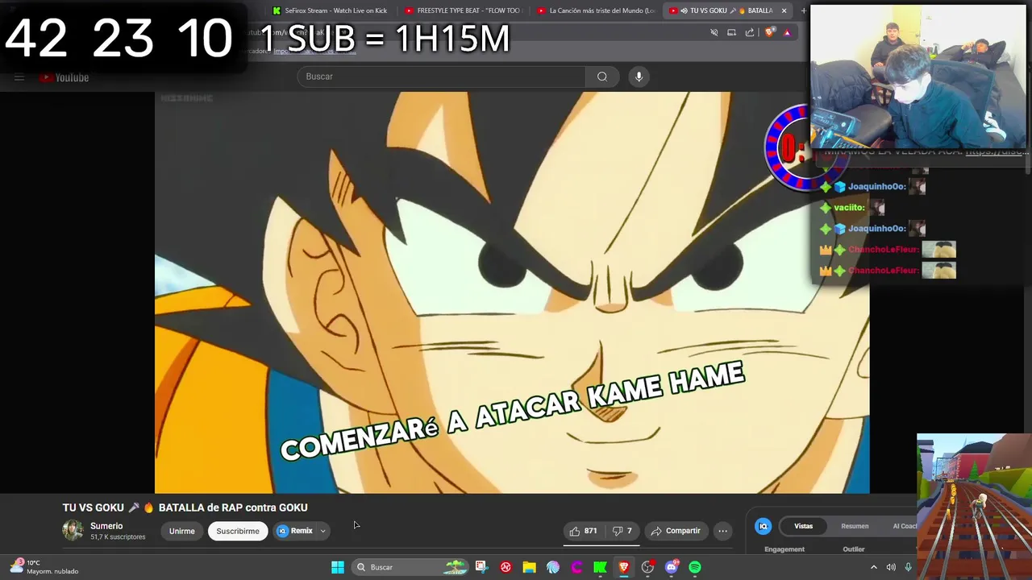Screen dimensions: 1032x580
Task: Open a new browser tab
Action: coord(803,10)
